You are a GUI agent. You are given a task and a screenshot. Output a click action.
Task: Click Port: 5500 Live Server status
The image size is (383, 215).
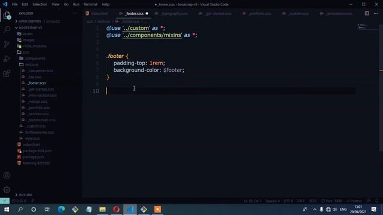332,201
